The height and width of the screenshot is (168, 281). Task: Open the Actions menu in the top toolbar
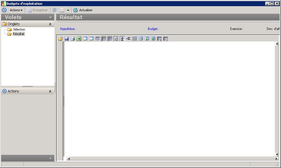pos(16,10)
